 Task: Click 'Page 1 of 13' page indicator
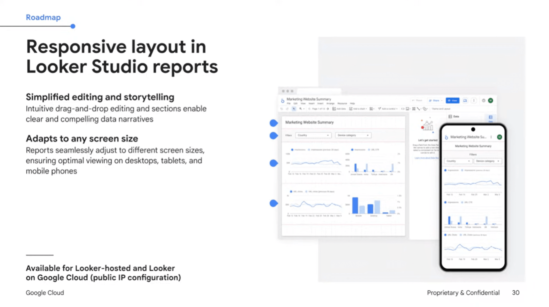pos(318,109)
